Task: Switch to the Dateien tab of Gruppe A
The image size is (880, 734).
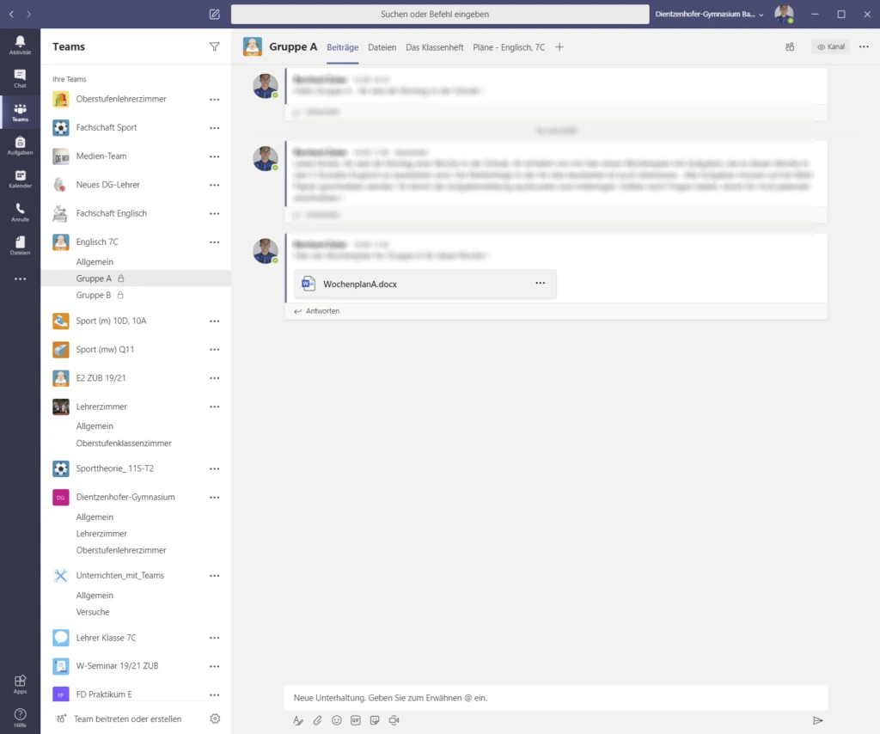Action: pyautogui.click(x=382, y=47)
